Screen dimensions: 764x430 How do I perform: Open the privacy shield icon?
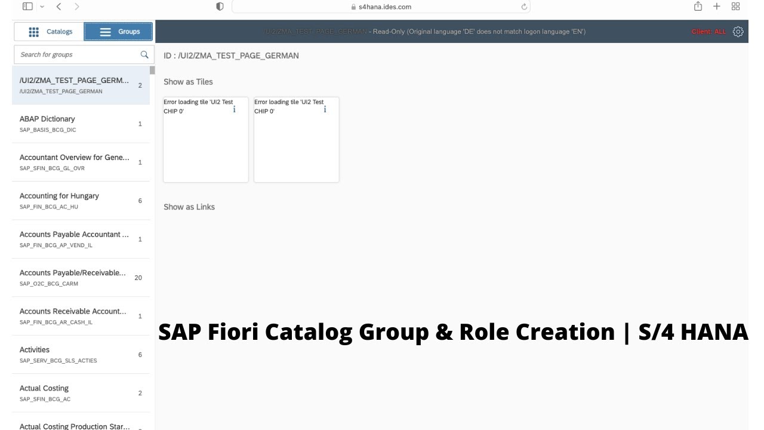[x=220, y=7]
